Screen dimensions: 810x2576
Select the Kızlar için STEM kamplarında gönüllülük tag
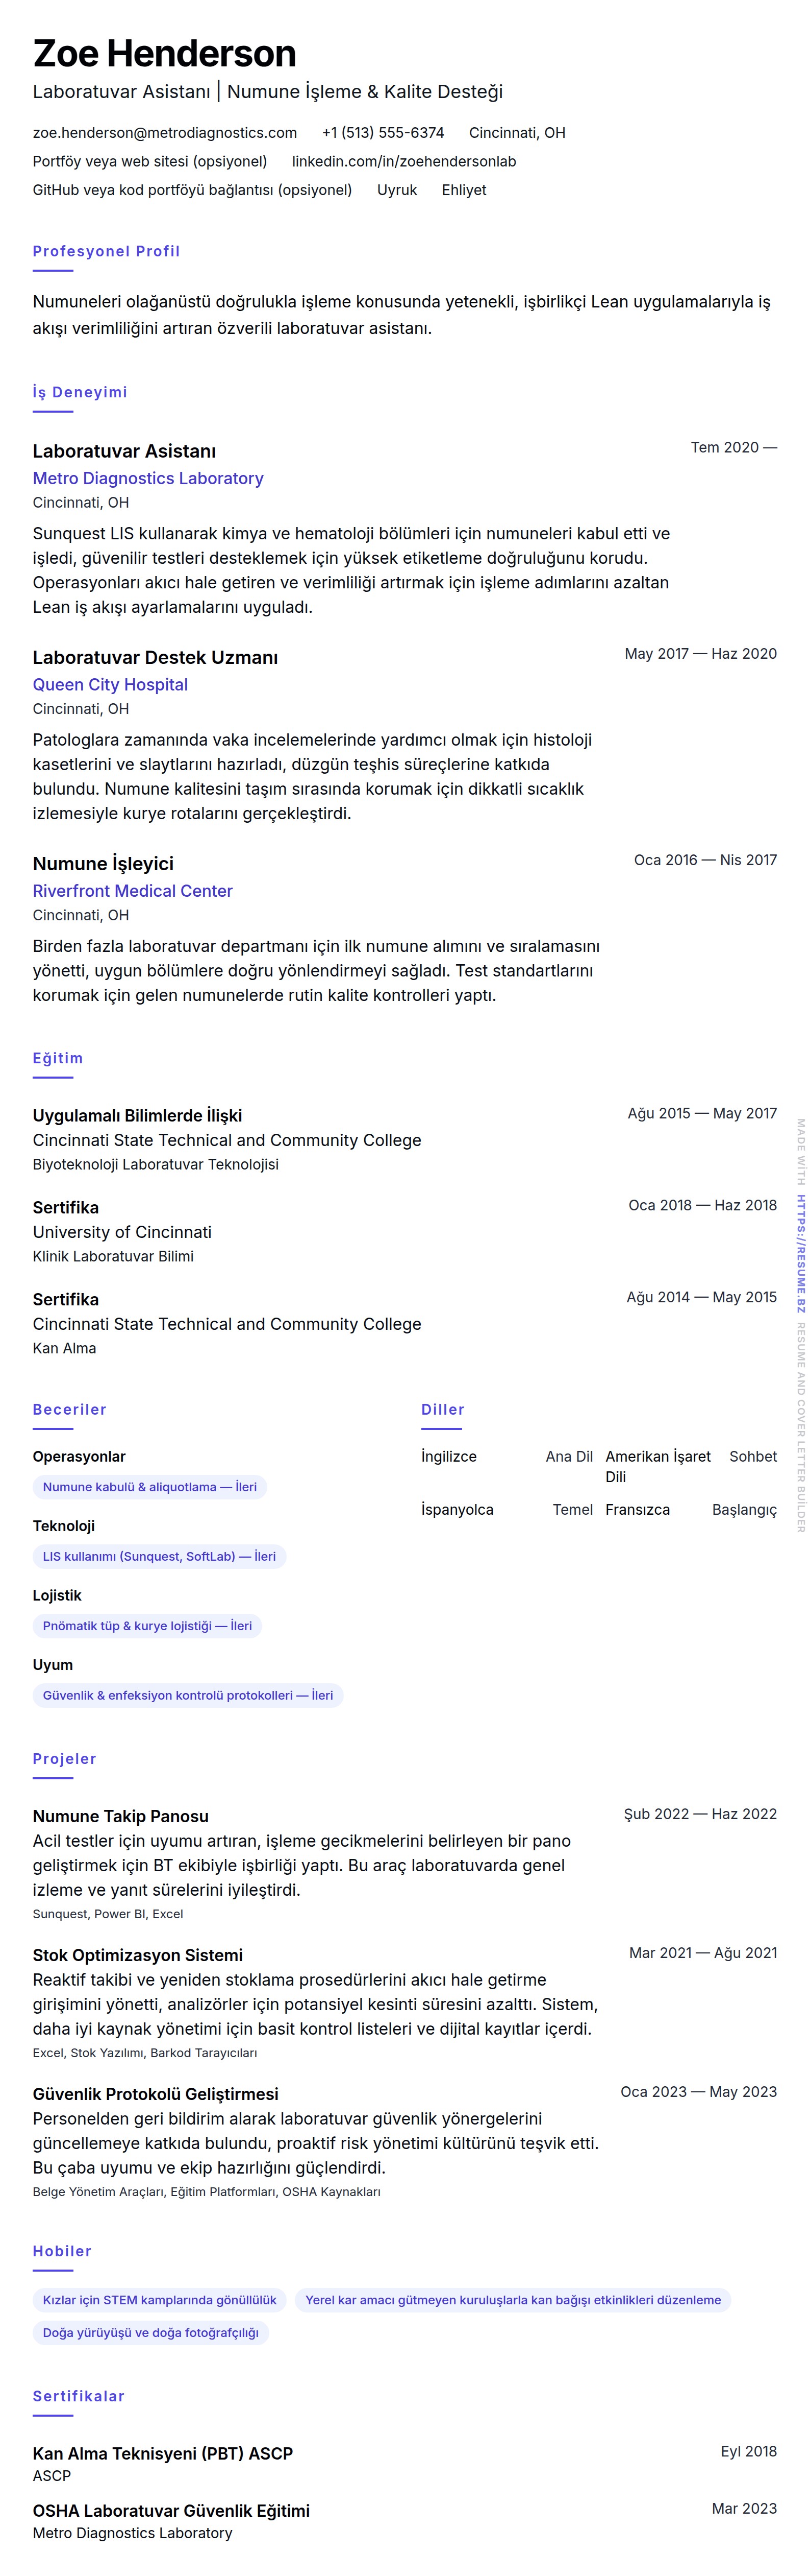[160, 2300]
